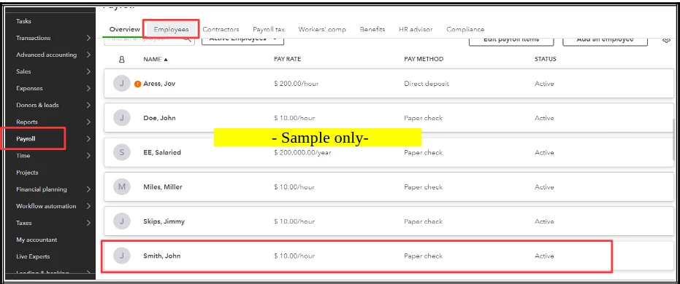Click the $ 200,000.00/year pay rate
Screen dimensions: 680x284
coord(302,153)
